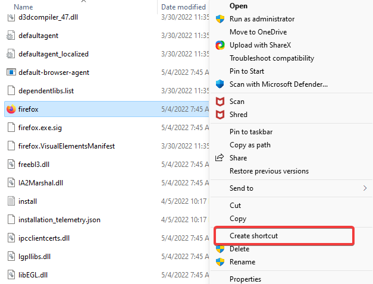Click Troubleshoot compatibility entry
The image size is (373, 284).
pyautogui.click(x=272, y=58)
